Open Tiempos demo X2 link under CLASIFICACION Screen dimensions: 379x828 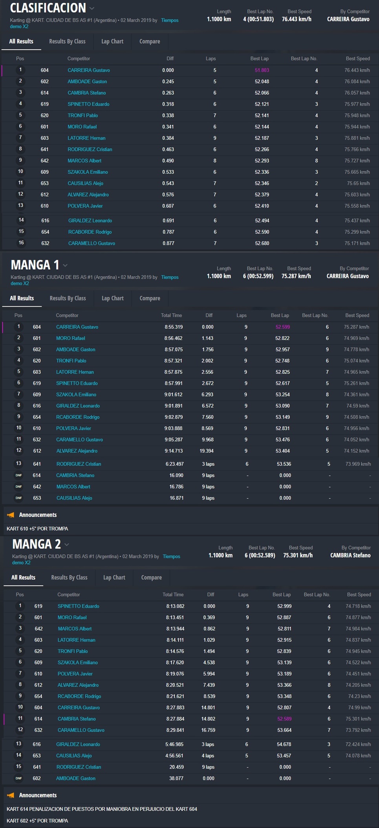(x=170, y=20)
